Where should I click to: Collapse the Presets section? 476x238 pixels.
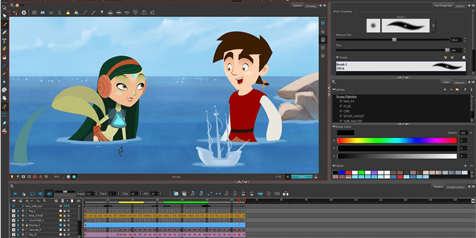(337, 57)
